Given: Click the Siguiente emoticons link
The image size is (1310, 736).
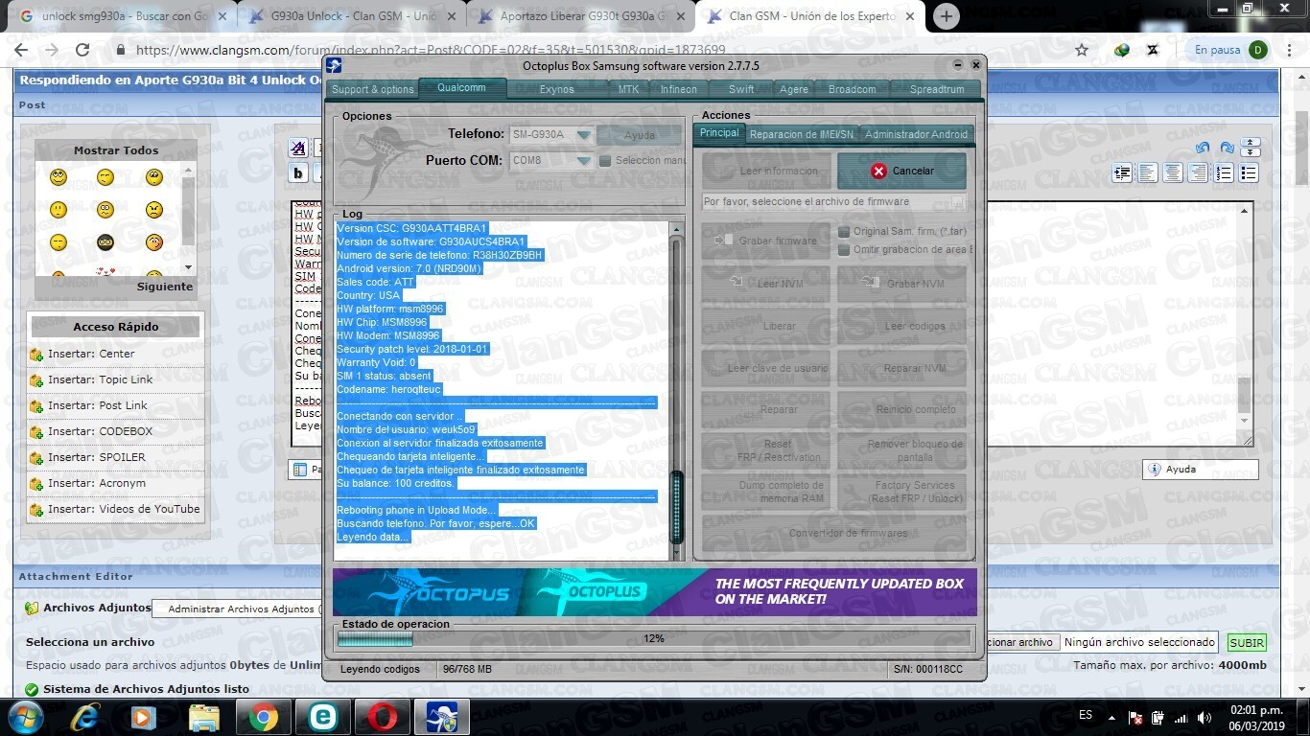Looking at the screenshot, I should click(x=165, y=287).
